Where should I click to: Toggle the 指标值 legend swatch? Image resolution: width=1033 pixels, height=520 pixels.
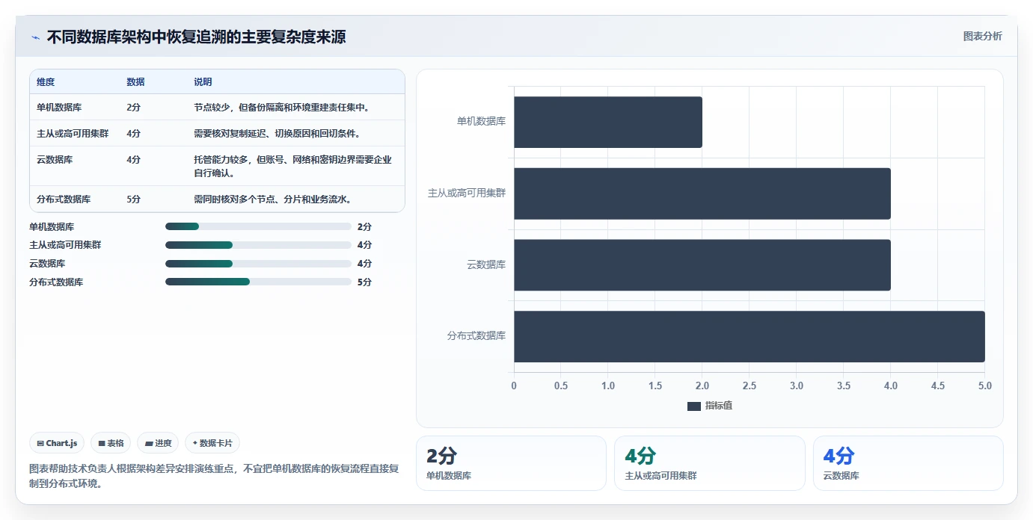[x=693, y=406]
